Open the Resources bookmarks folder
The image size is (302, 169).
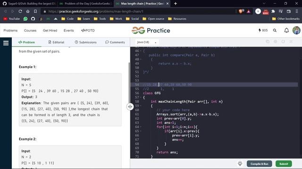click(177, 19)
